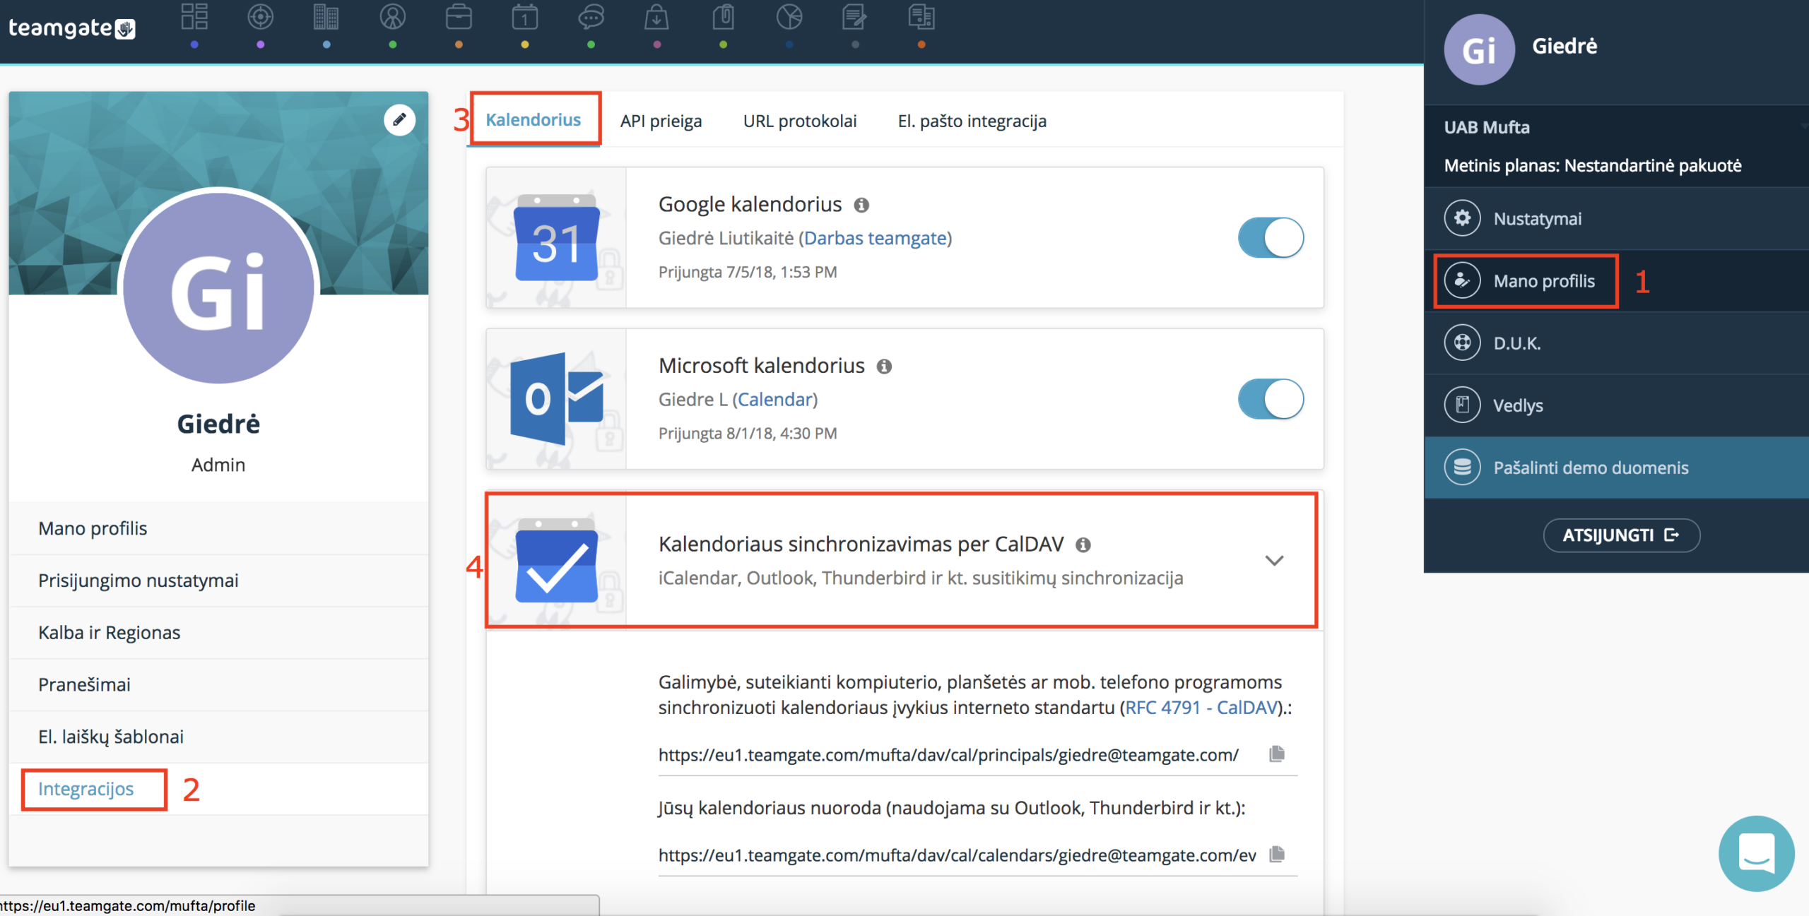This screenshot has height=916, width=1809.
Task: Choose Mano profilis in user dropdown panel
Action: coord(1616,281)
